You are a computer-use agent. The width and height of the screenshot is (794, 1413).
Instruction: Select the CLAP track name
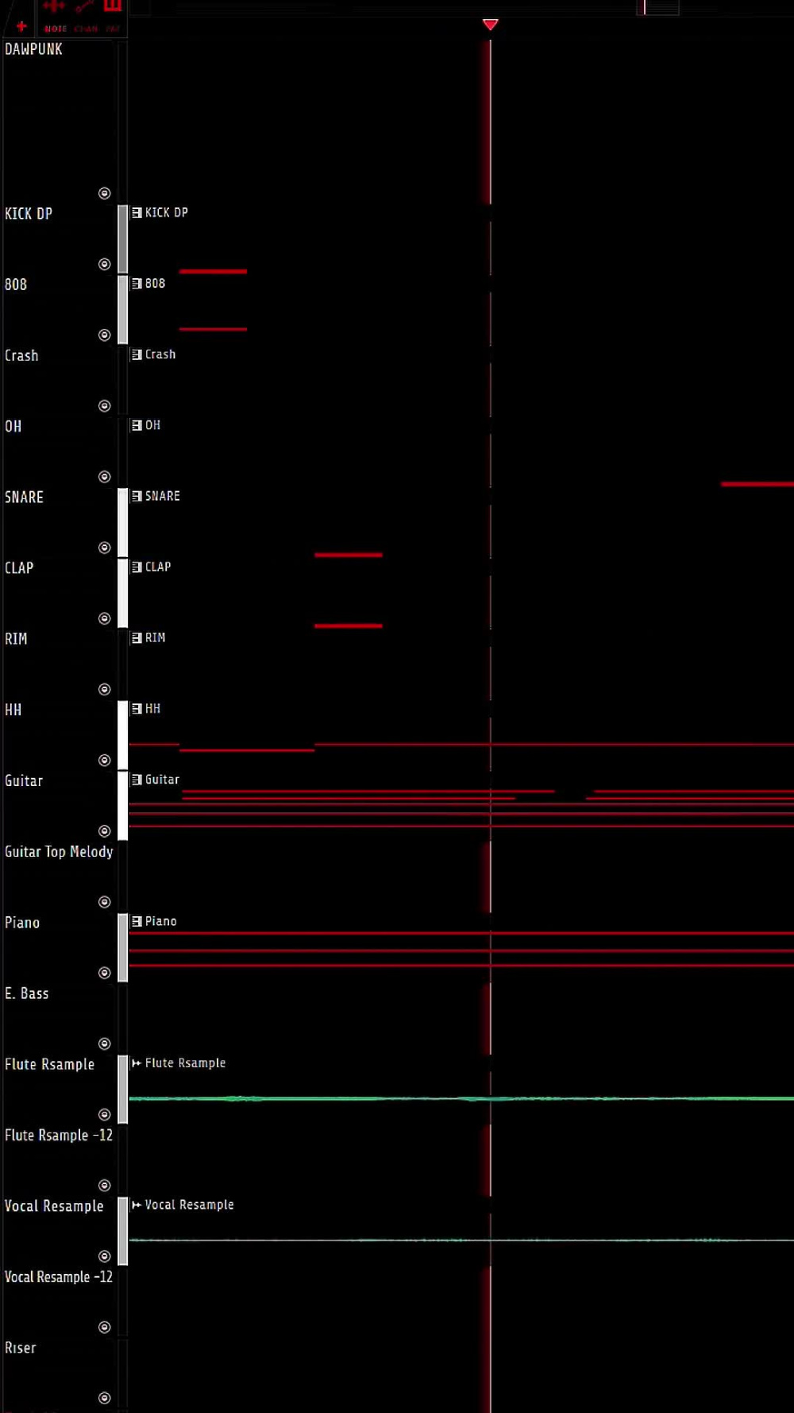19,567
